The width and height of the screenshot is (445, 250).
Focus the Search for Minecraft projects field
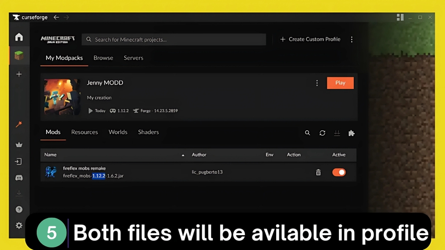(174, 40)
